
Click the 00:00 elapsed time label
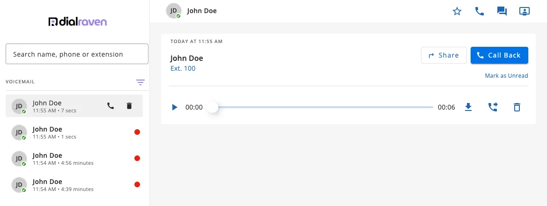tap(194, 107)
